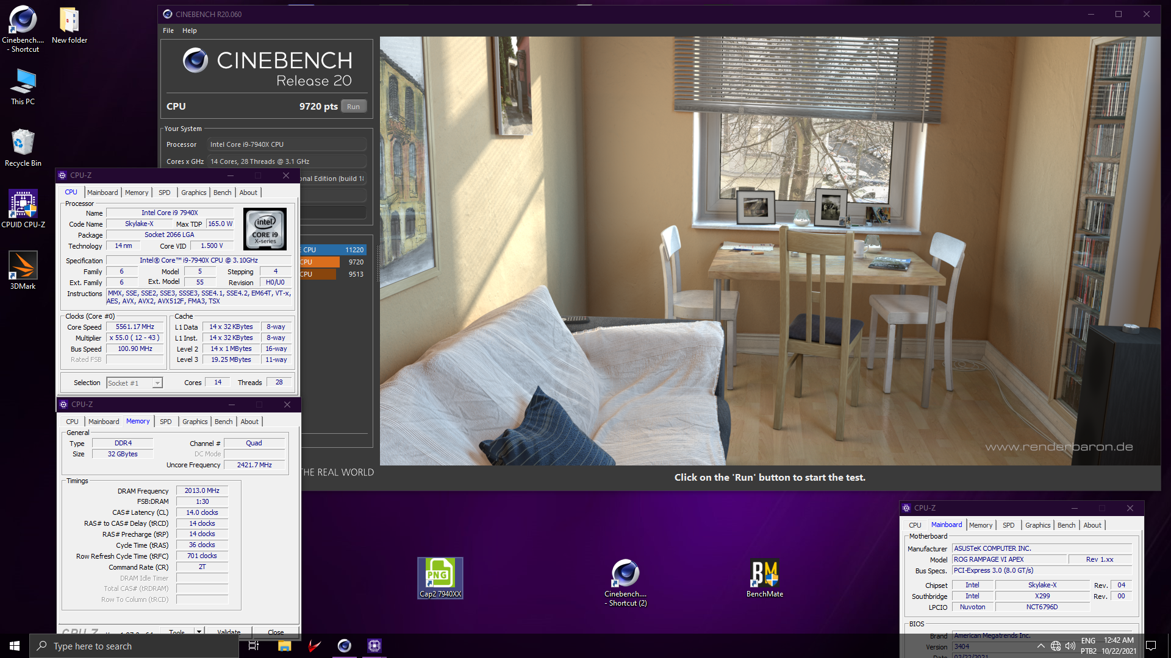The height and width of the screenshot is (658, 1171).
Task: Open the Socket #1 selection dropdown
Action: coord(134,383)
